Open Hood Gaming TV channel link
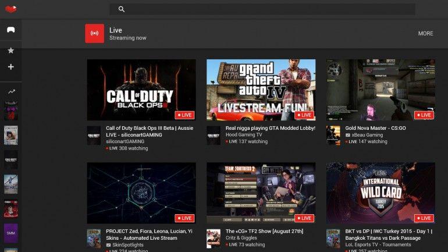This screenshot has width=448, height=252. click(x=244, y=134)
